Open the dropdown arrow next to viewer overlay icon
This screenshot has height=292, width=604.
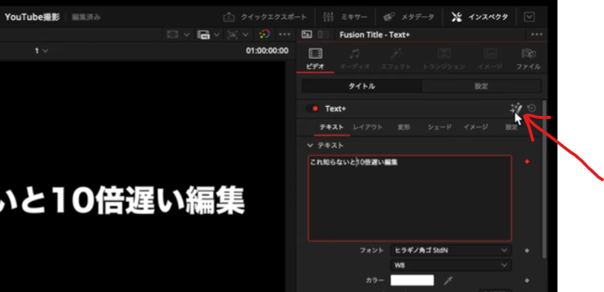186,34
